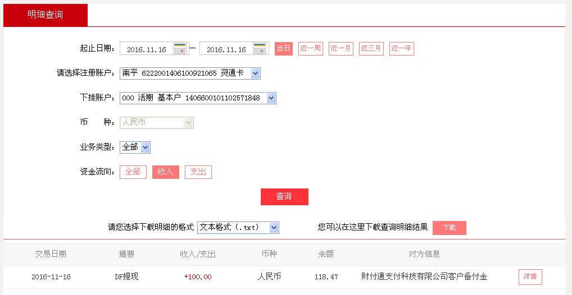Set fund flow filter to 收入
The height and width of the screenshot is (295, 572).
pos(166,172)
